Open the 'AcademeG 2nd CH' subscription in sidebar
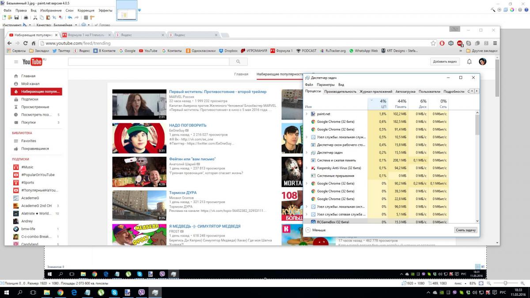 coord(36,206)
